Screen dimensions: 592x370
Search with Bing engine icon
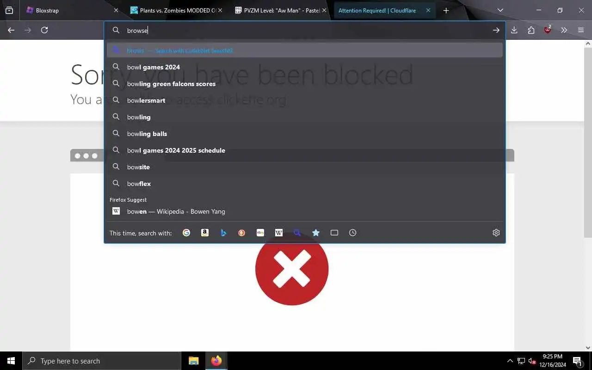point(223,233)
